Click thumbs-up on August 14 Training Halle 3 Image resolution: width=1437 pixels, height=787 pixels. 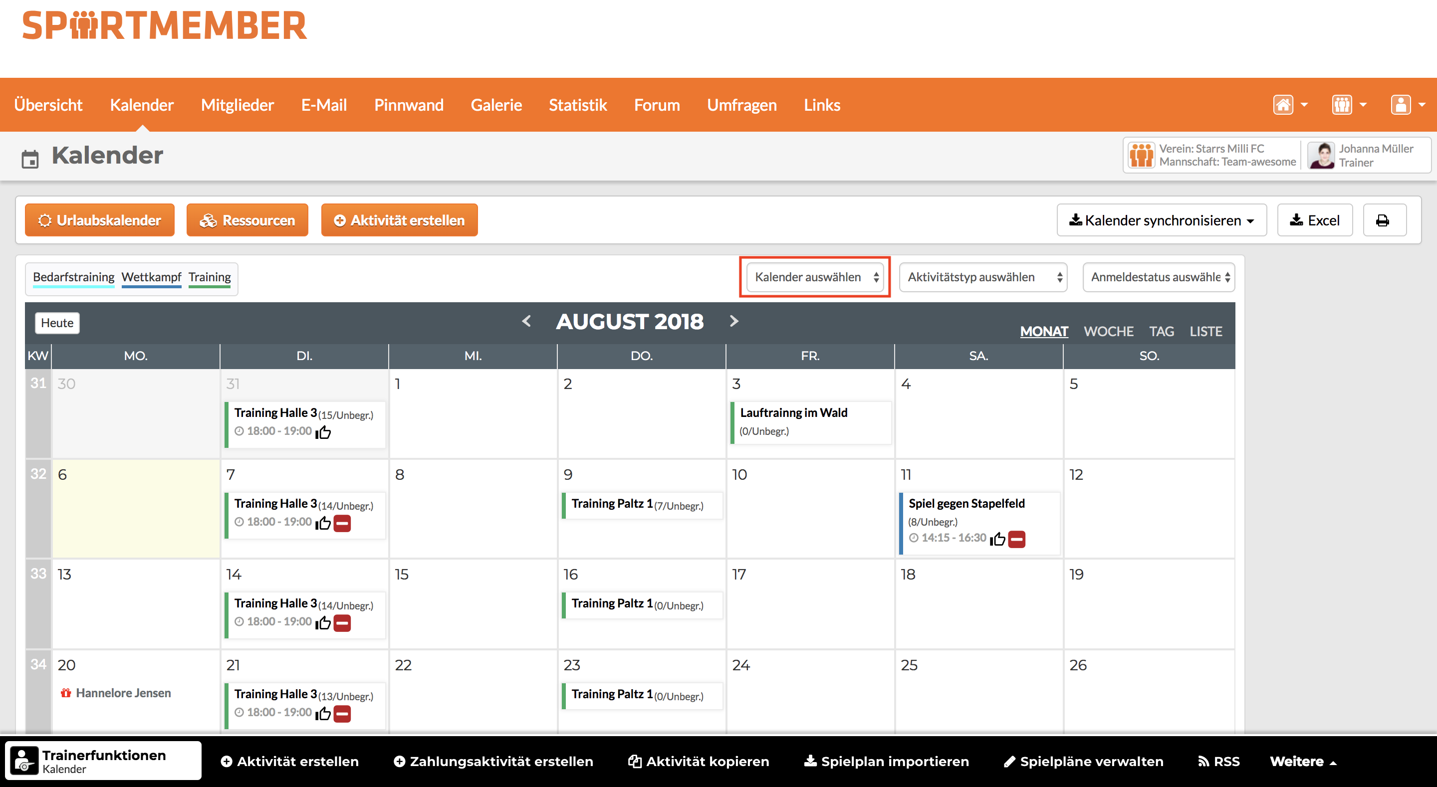pyautogui.click(x=323, y=623)
